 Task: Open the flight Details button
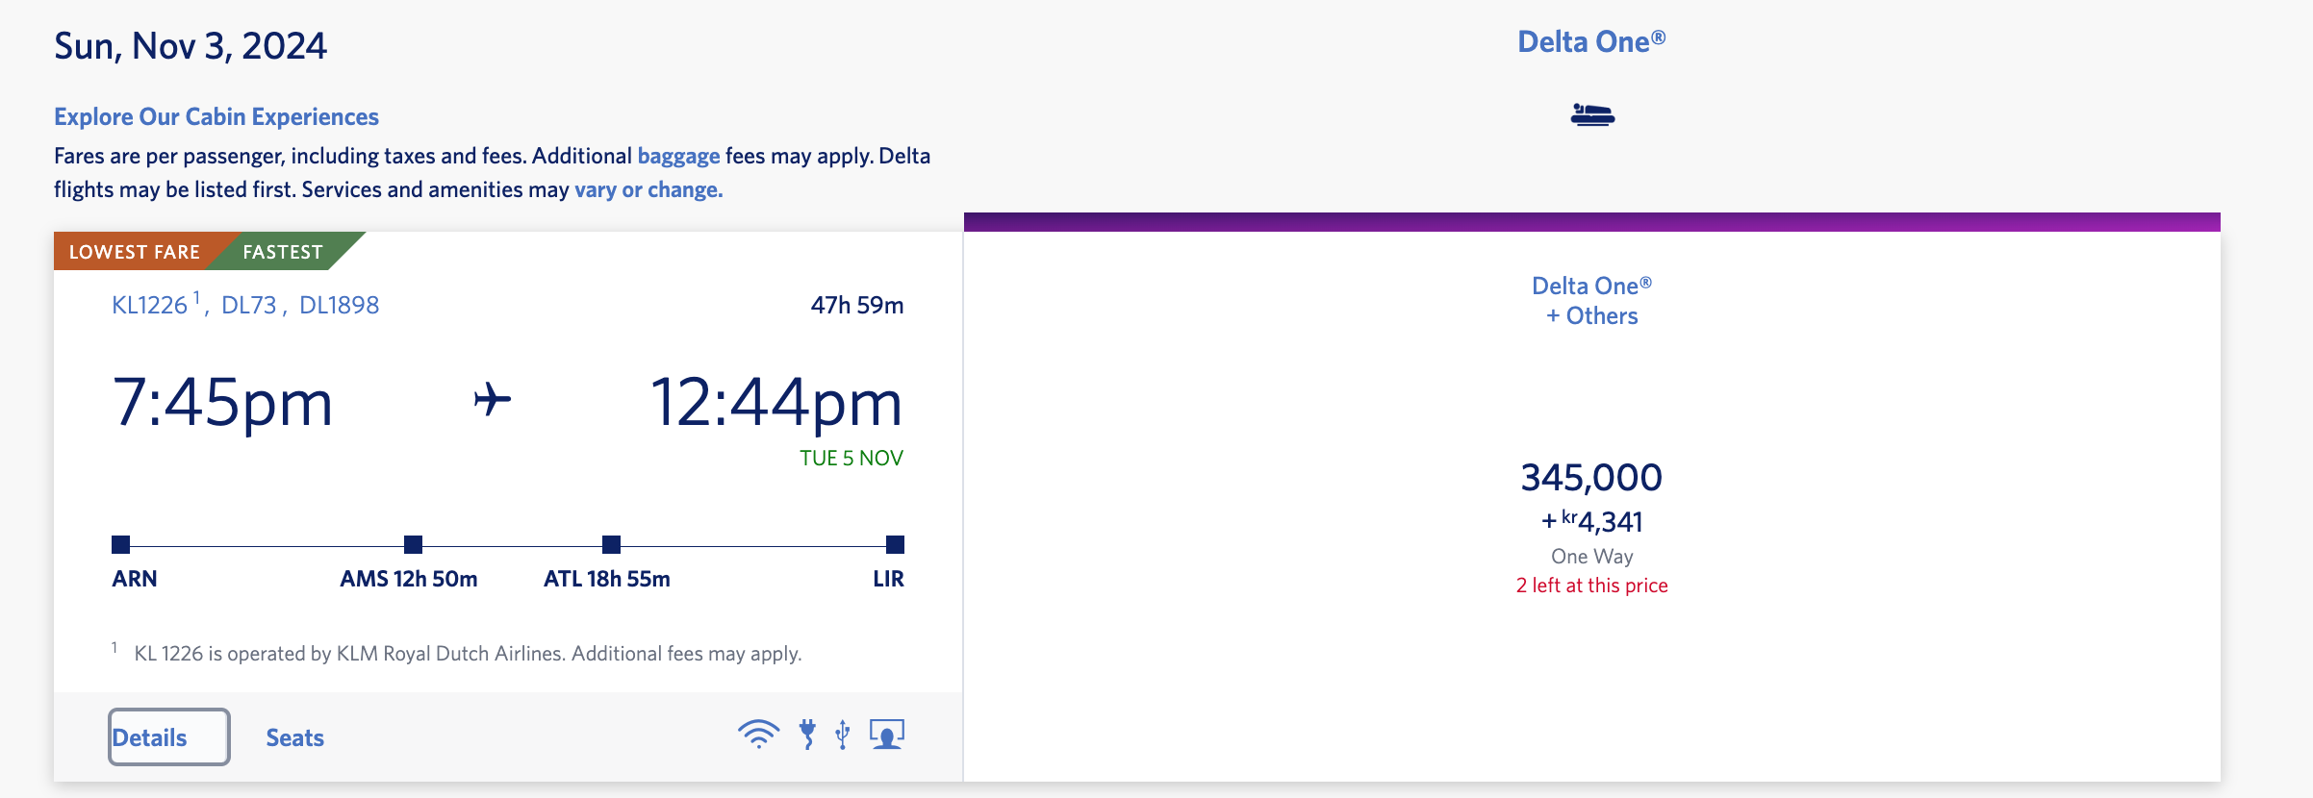[169, 737]
